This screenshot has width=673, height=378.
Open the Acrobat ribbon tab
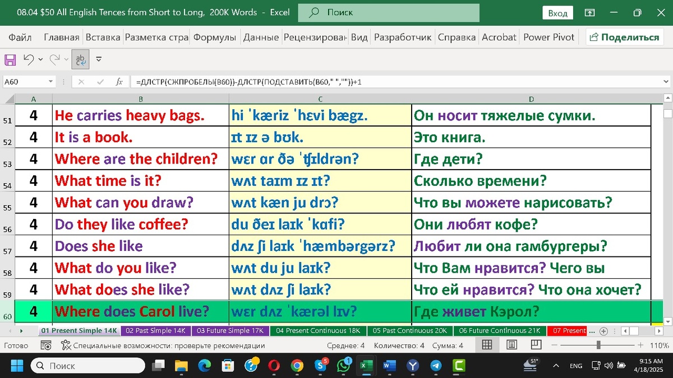(499, 37)
